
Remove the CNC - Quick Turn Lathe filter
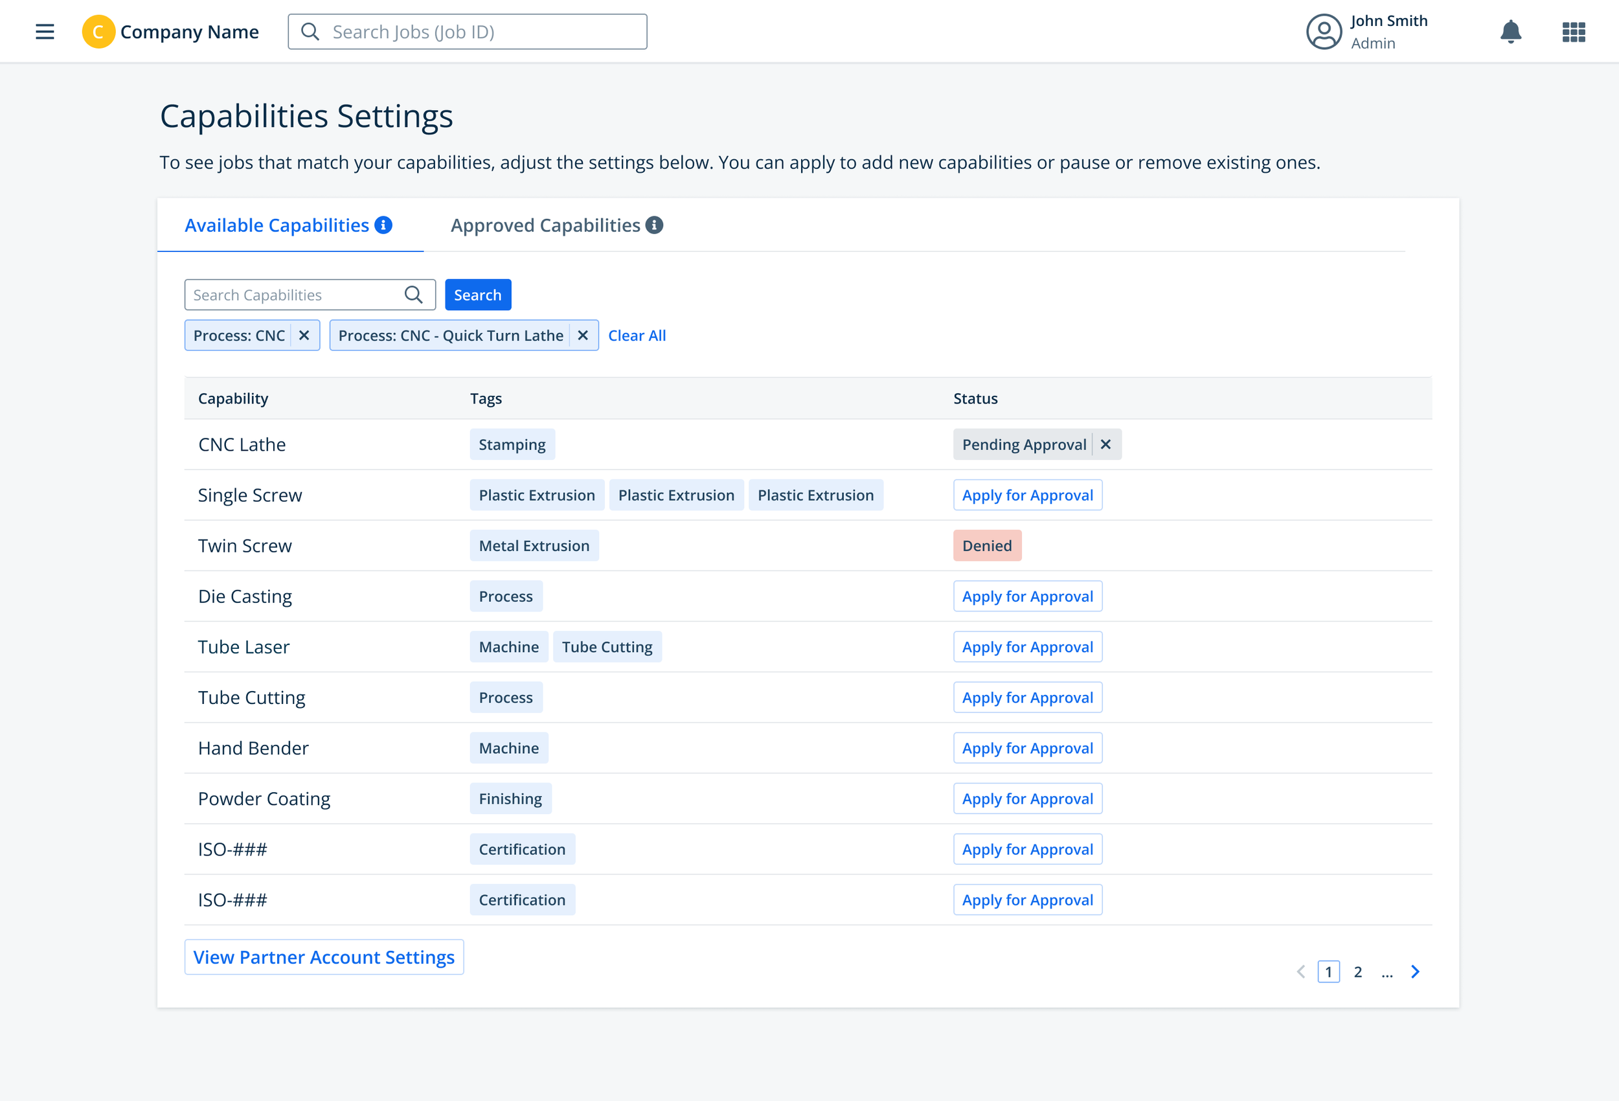tap(583, 335)
